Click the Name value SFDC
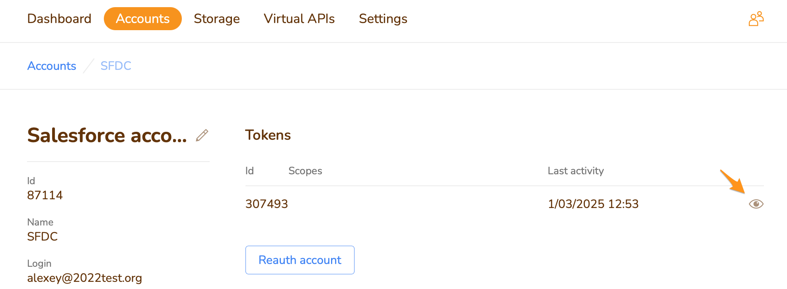Screen dimensions: 787x289 [43, 237]
